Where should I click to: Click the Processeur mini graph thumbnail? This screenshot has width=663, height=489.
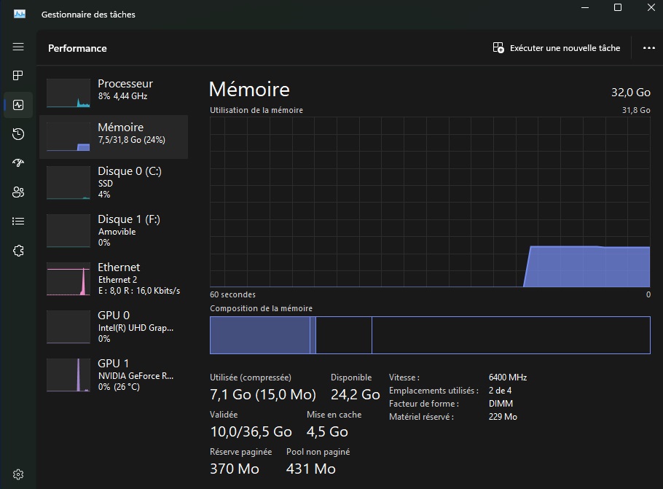point(68,93)
